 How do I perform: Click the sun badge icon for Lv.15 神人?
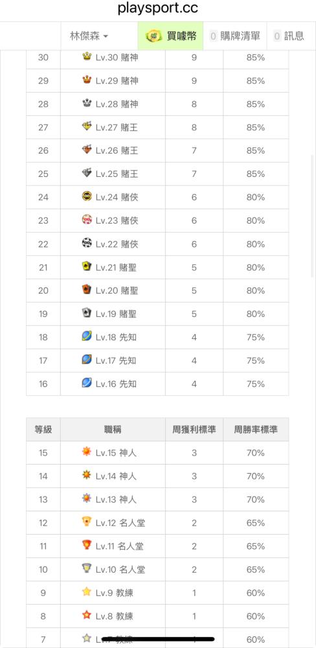point(86,451)
